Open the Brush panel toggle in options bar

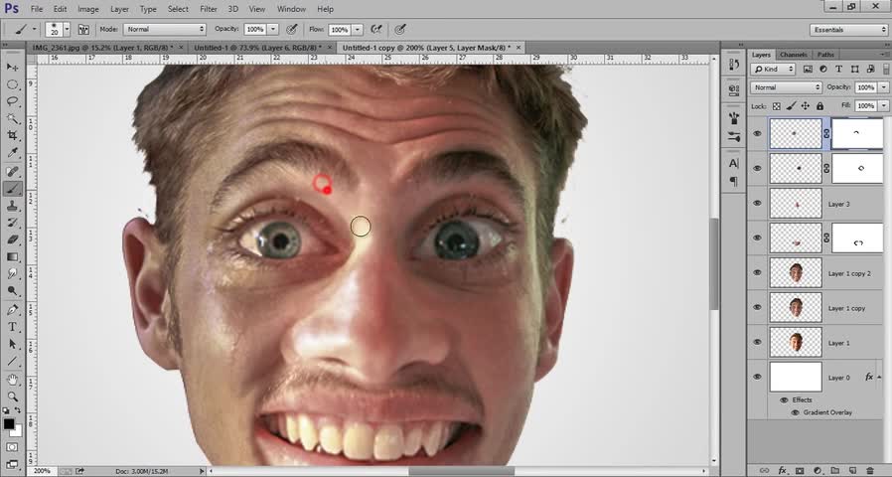83,30
